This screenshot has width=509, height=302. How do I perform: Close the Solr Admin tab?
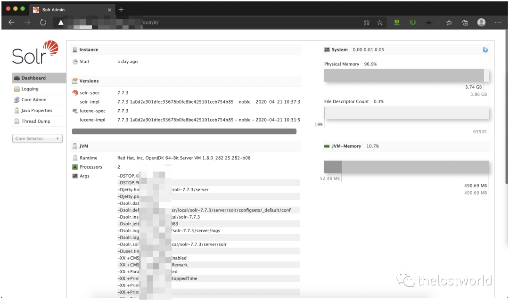pos(109,10)
